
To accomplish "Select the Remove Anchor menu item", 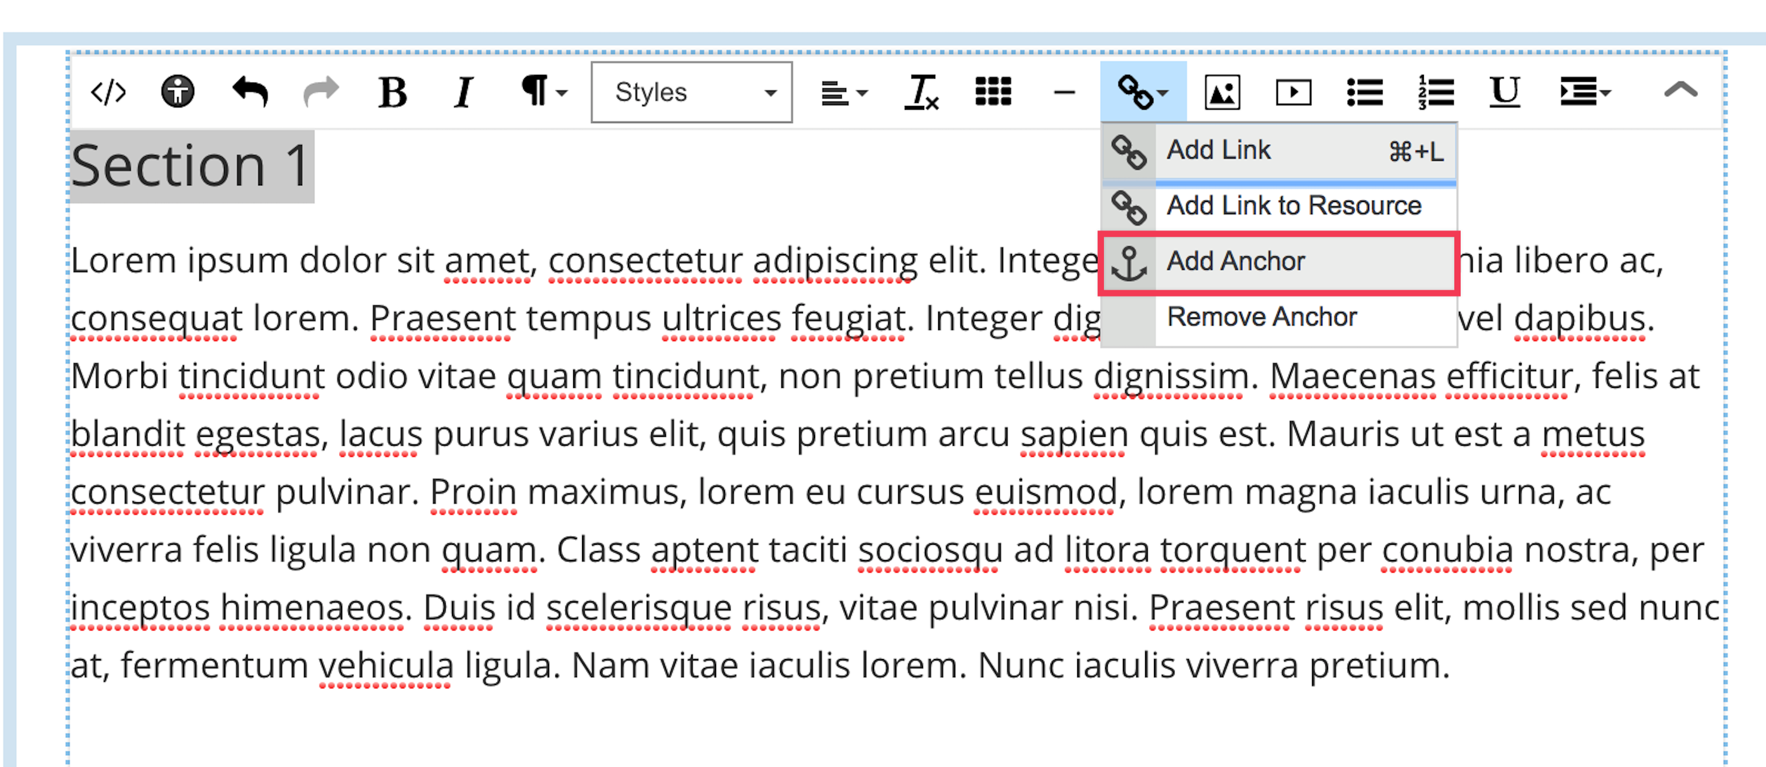I will pyautogui.click(x=1278, y=318).
